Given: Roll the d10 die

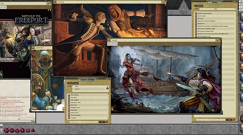Looking at the screenshot, I should (17, 131).
